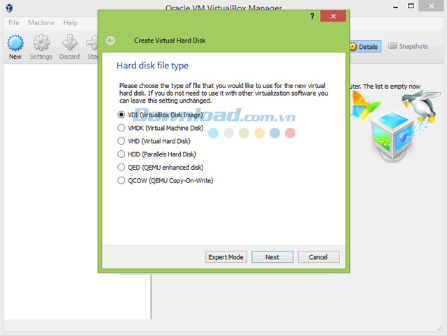
Task: Open Settings from the VirtualBox toolbar
Action: point(41,47)
